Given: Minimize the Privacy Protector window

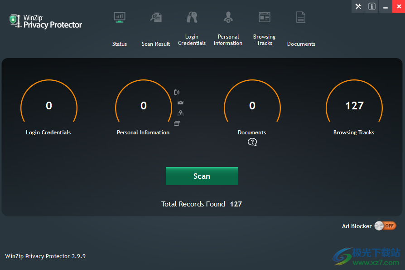Looking at the screenshot, I should [x=386, y=6].
